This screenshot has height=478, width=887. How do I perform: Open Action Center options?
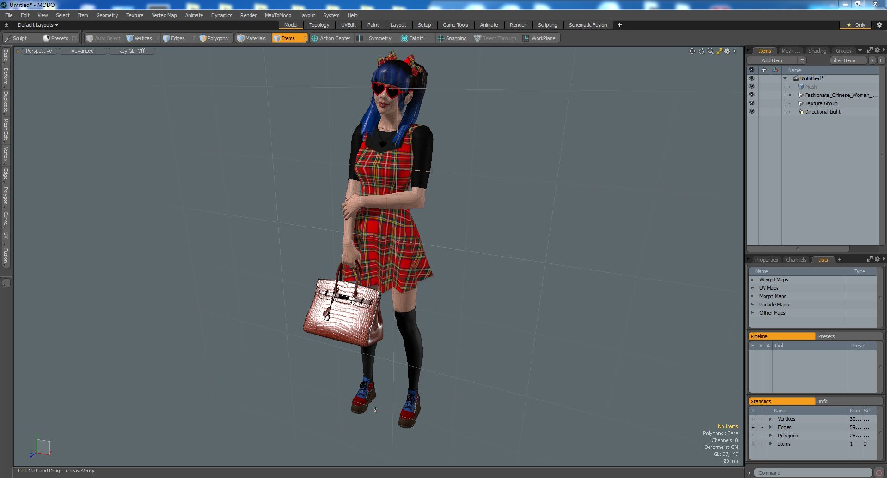pyautogui.click(x=331, y=38)
